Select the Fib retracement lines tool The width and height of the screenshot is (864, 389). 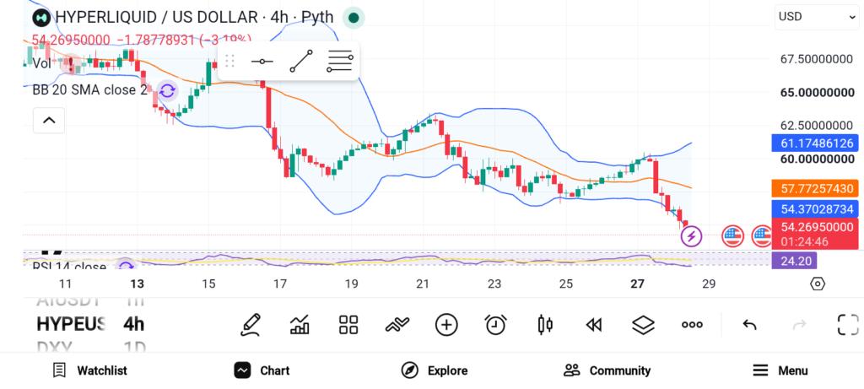(x=339, y=61)
